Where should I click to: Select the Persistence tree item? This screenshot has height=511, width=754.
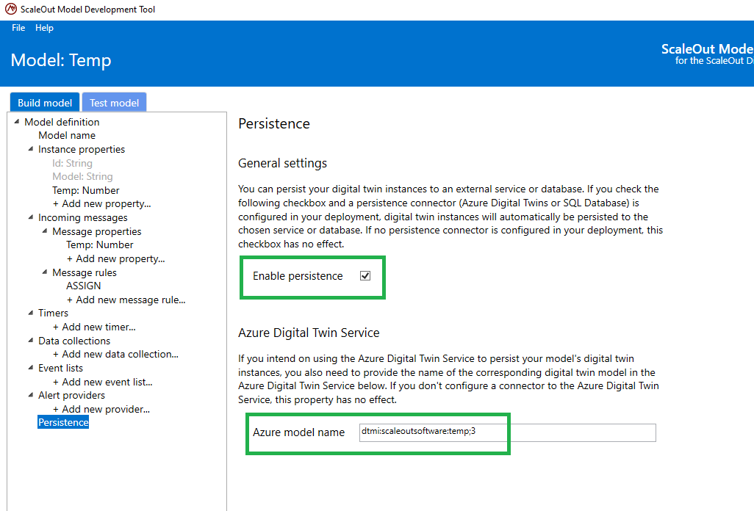click(x=63, y=423)
